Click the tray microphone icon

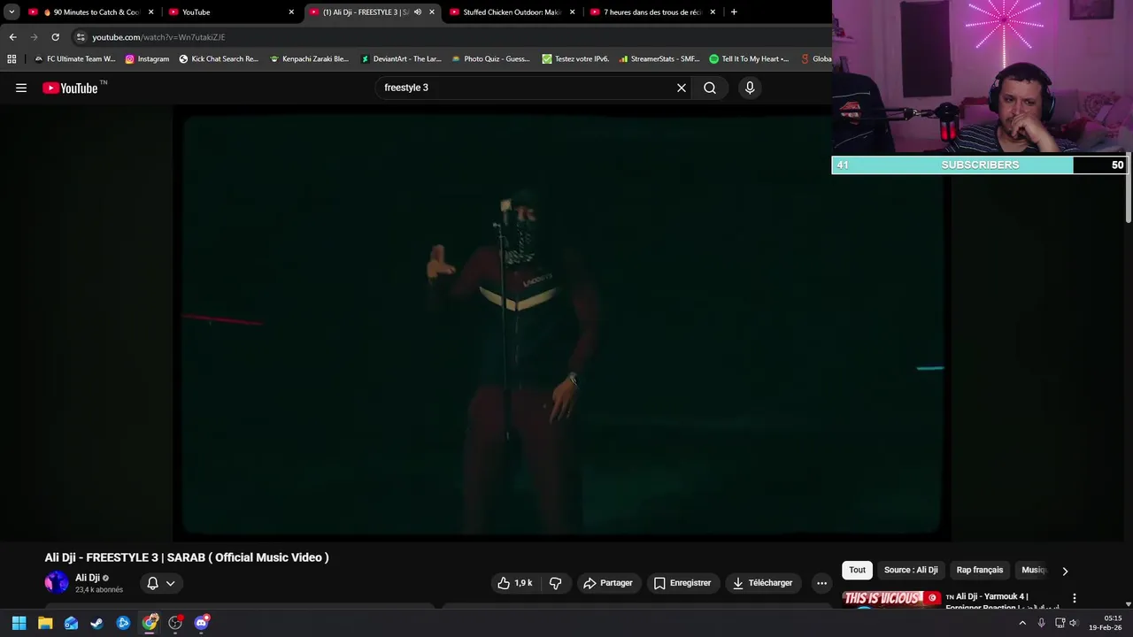[x=1041, y=623]
